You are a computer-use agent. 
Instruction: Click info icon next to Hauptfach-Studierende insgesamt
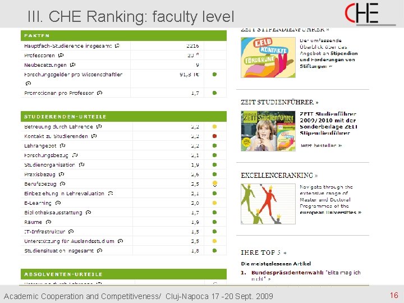click(x=117, y=45)
